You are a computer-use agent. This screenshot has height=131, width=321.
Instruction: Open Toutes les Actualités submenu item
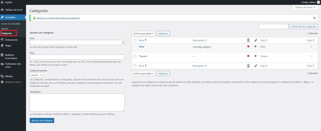[x=10, y=24]
